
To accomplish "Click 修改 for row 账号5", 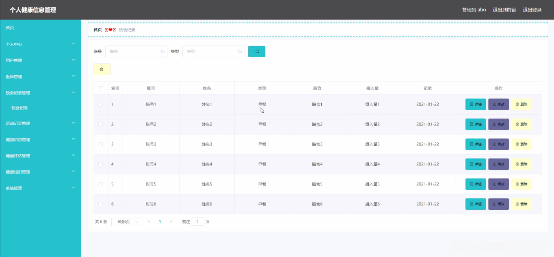I will [x=498, y=184].
